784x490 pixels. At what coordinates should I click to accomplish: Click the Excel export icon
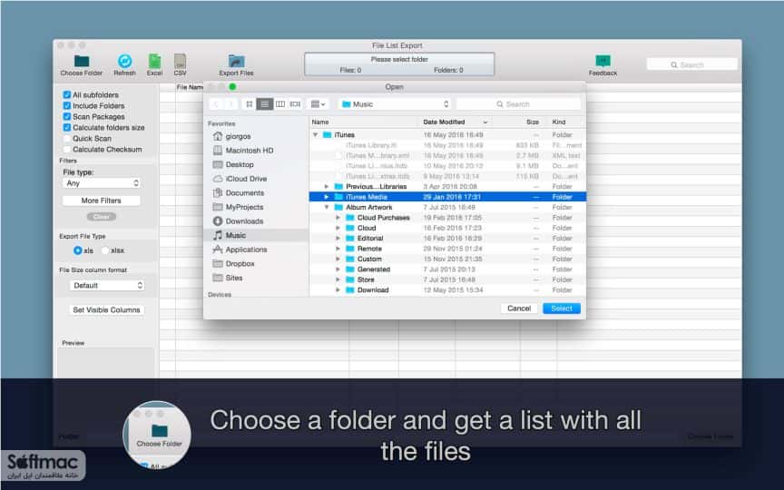(x=154, y=62)
